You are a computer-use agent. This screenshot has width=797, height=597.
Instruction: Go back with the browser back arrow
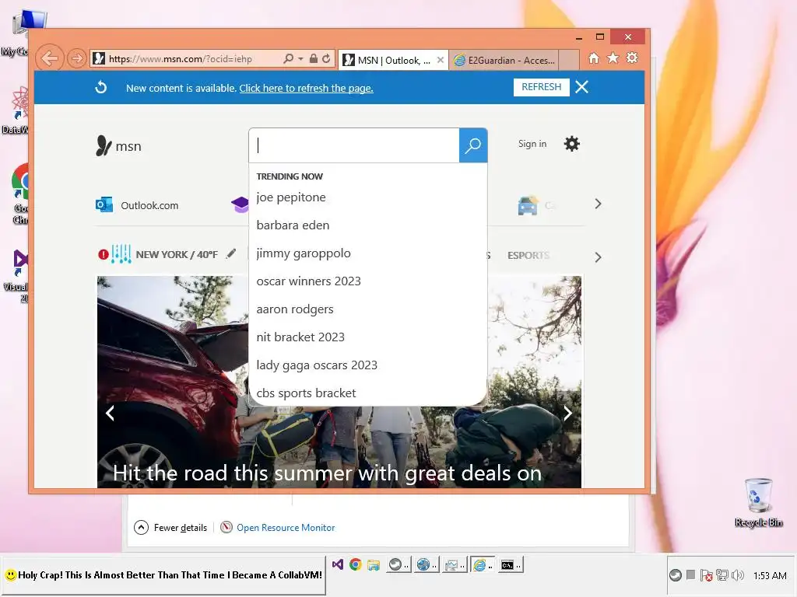point(50,58)
